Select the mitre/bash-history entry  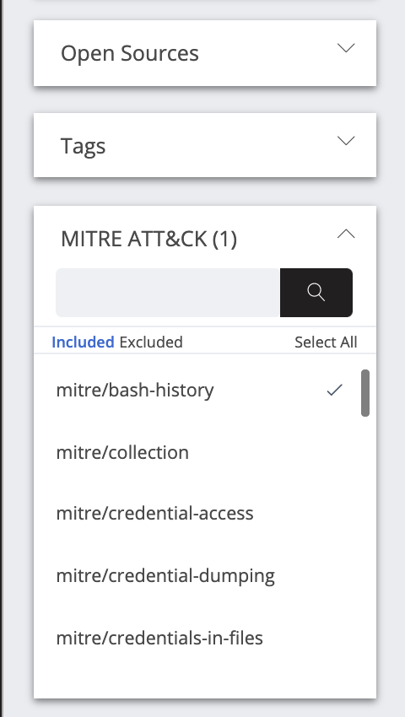pyautogui.click(x=135, y=390)
